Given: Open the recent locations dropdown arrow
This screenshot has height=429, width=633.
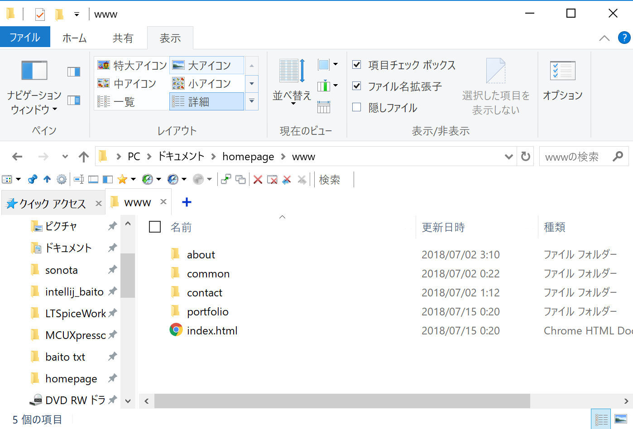Looking at the screenshot, I should click(65, 157).
